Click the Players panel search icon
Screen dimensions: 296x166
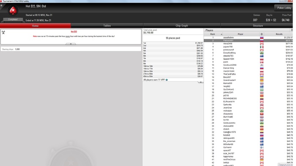point(292,30)
